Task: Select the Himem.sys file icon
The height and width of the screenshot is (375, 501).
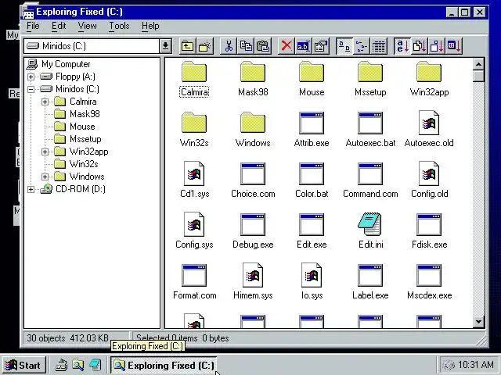Action: tap(253, 275)
